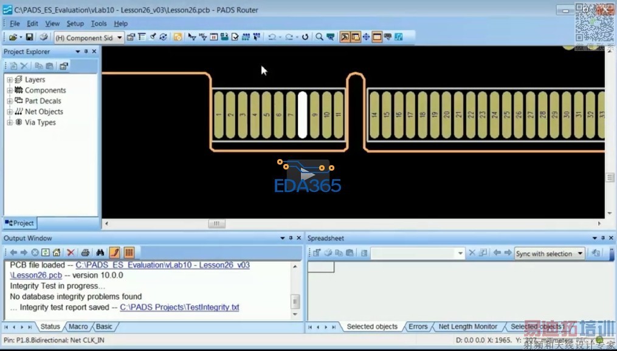Save the design with the floppy disk icon
This screenshot has height=351, width=617.
point(29,37)
